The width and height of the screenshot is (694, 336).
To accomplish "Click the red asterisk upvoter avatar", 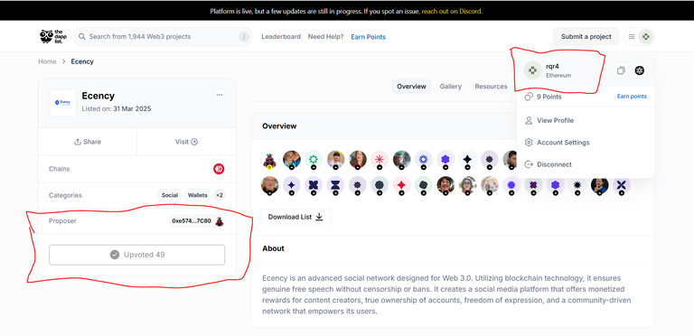I will tap(380, 160).
